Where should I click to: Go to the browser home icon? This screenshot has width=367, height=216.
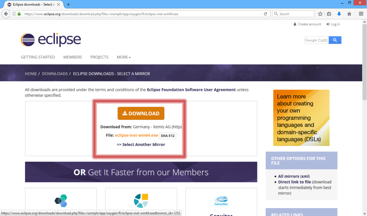click(349, 14)
